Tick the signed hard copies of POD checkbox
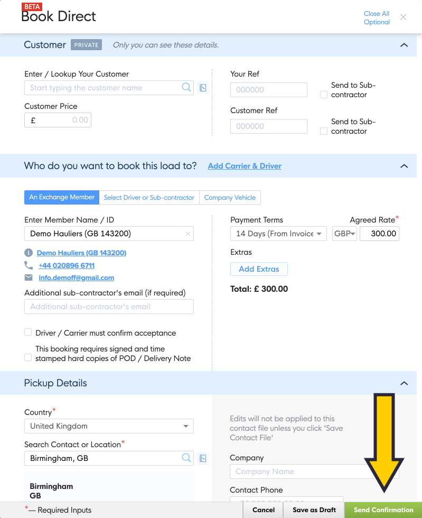Screen dimensions: 422x518 (28, 358)
